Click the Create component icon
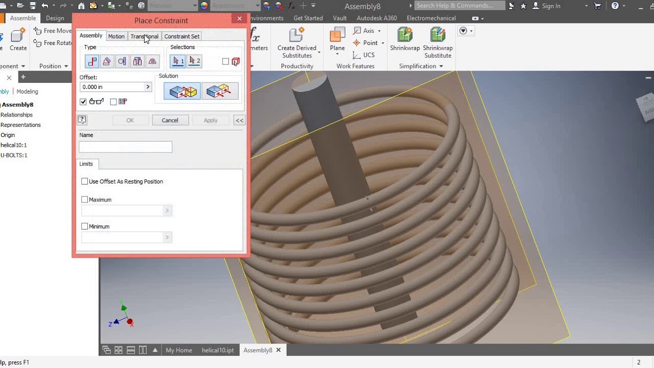This screenshot has width=654, height=368. pyautogui.click(x=18, y=39)
